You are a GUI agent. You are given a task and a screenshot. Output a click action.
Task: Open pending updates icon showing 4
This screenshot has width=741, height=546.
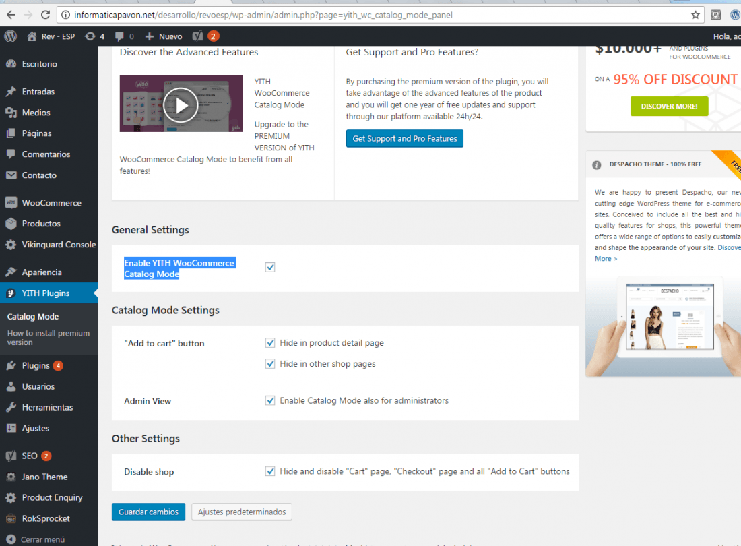(90, 36)
